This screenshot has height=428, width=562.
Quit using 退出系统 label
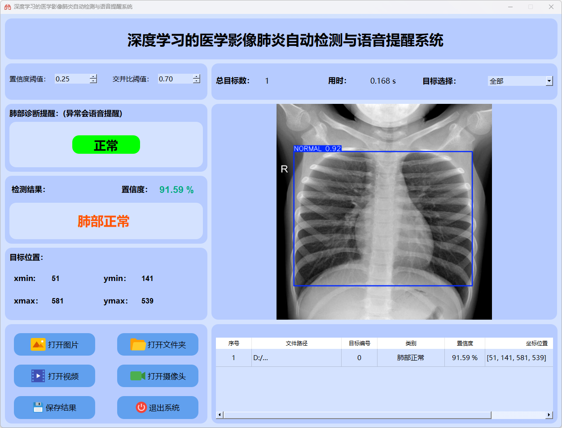[x=164, y=408]
